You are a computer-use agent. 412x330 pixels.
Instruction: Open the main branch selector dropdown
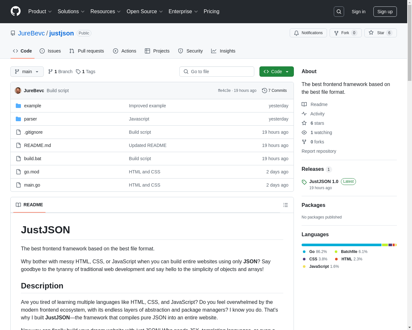click(x=27, y=72)
